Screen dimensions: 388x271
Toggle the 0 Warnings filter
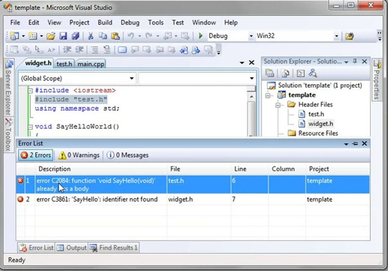(79, 155)
